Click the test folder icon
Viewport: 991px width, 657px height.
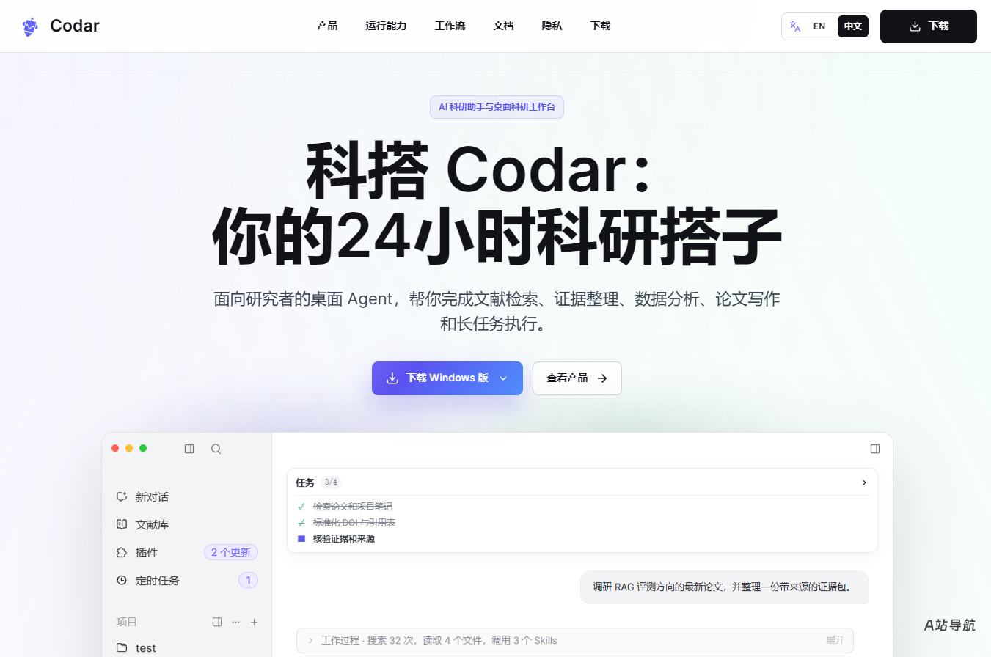122,648
